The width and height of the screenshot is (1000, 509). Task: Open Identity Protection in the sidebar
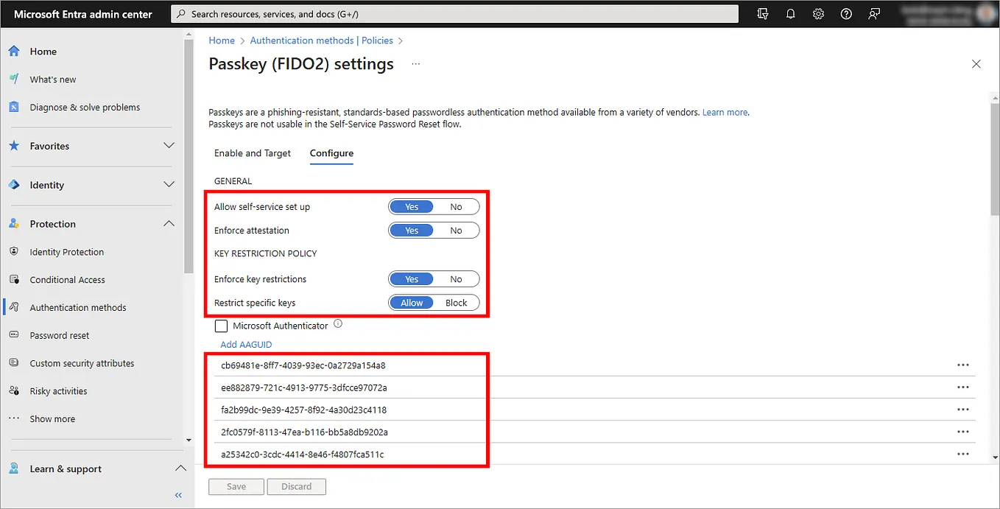(66, 251)
